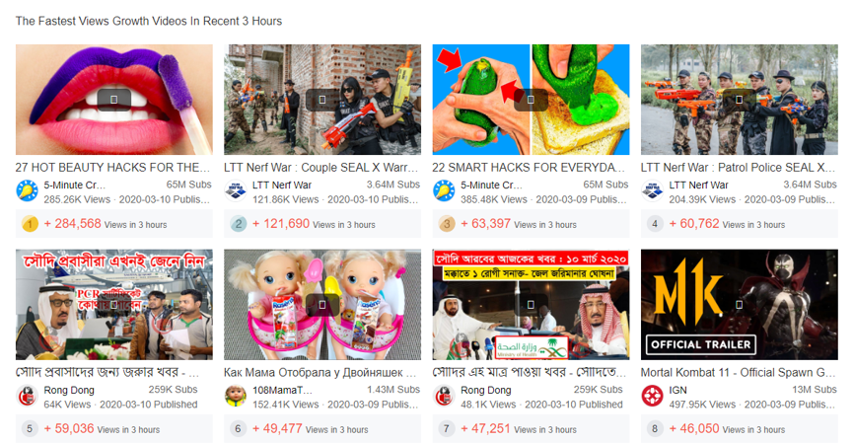853x445 pixels.
Task: Click the gold rank 1 badge
Action: pos(30,224)
